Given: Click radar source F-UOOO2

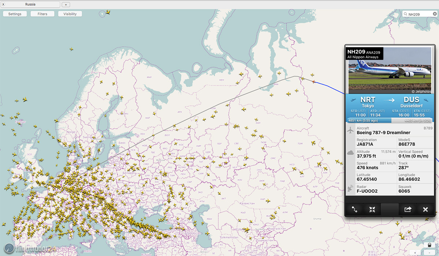Looking at the screenshot, I should (367, 191).
